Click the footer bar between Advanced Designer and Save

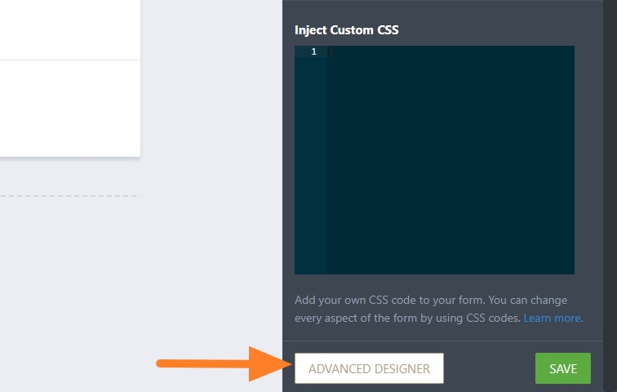[490, 368]
